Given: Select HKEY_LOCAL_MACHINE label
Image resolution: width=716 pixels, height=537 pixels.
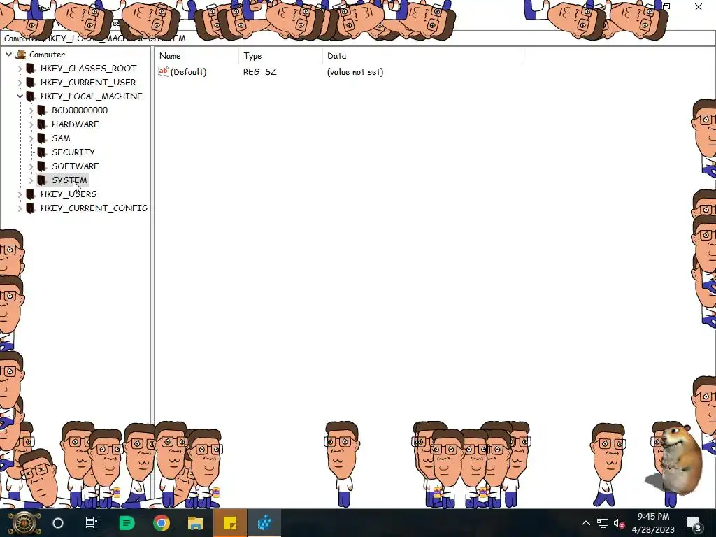Looking at the screenshot, I should coord(92,96).
